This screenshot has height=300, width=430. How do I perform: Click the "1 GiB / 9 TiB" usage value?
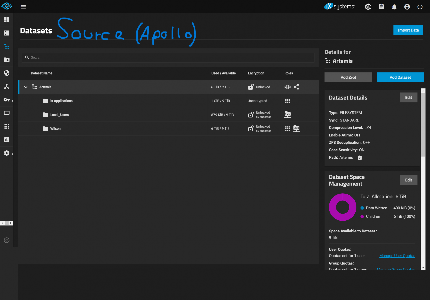[x=220, y=101]
